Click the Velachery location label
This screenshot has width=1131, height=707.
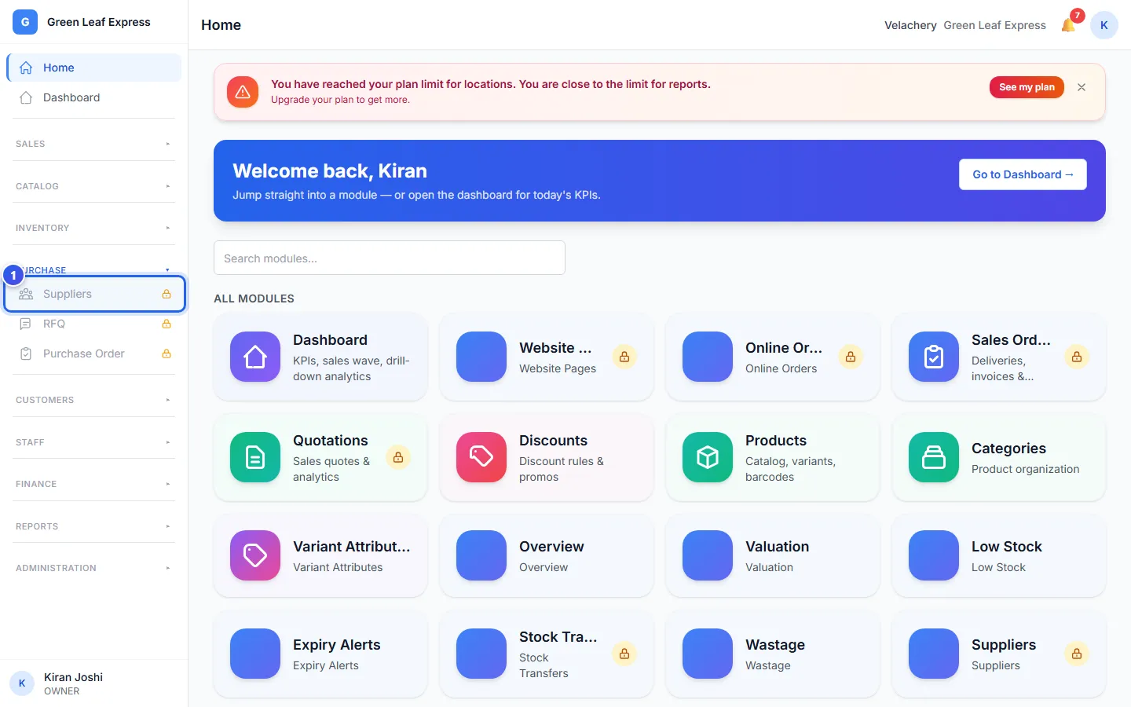coord(910,25)
